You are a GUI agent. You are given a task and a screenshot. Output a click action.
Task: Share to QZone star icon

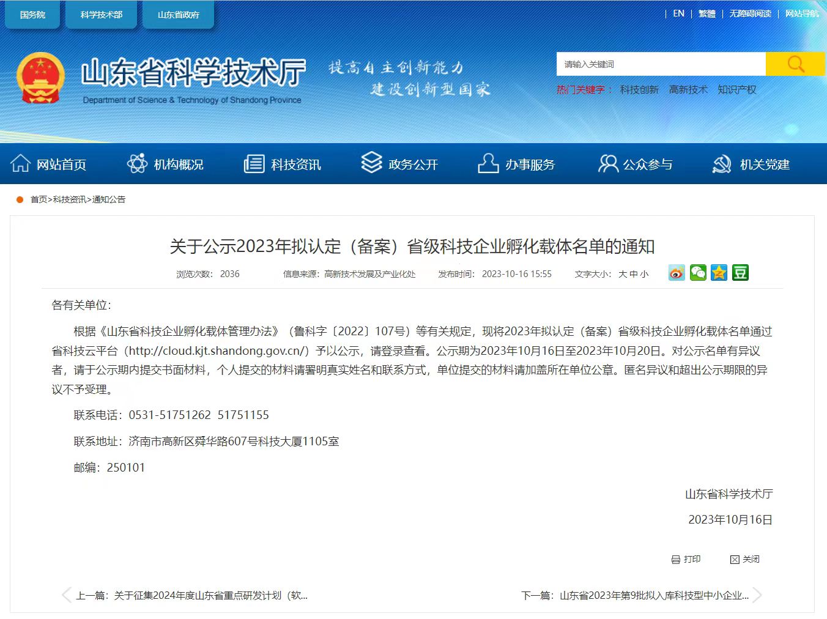pos(719,273)
